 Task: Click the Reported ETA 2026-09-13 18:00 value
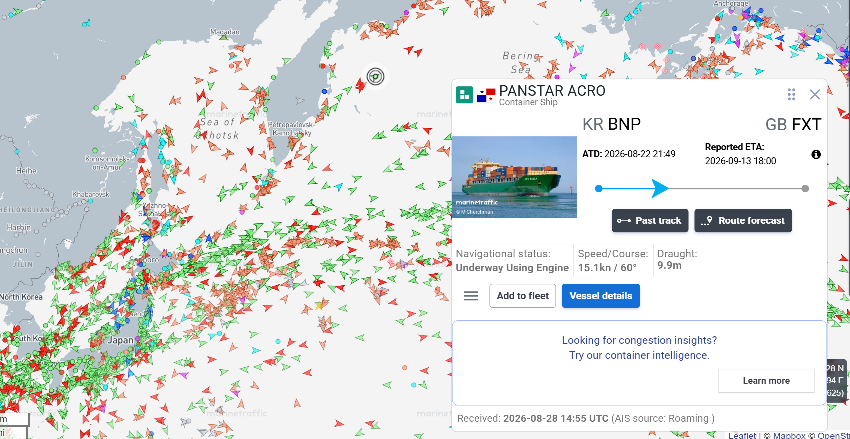pyautogui.click(x=740, y=161)
